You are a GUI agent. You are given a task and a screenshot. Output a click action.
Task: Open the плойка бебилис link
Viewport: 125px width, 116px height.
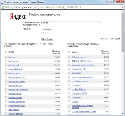79,89
